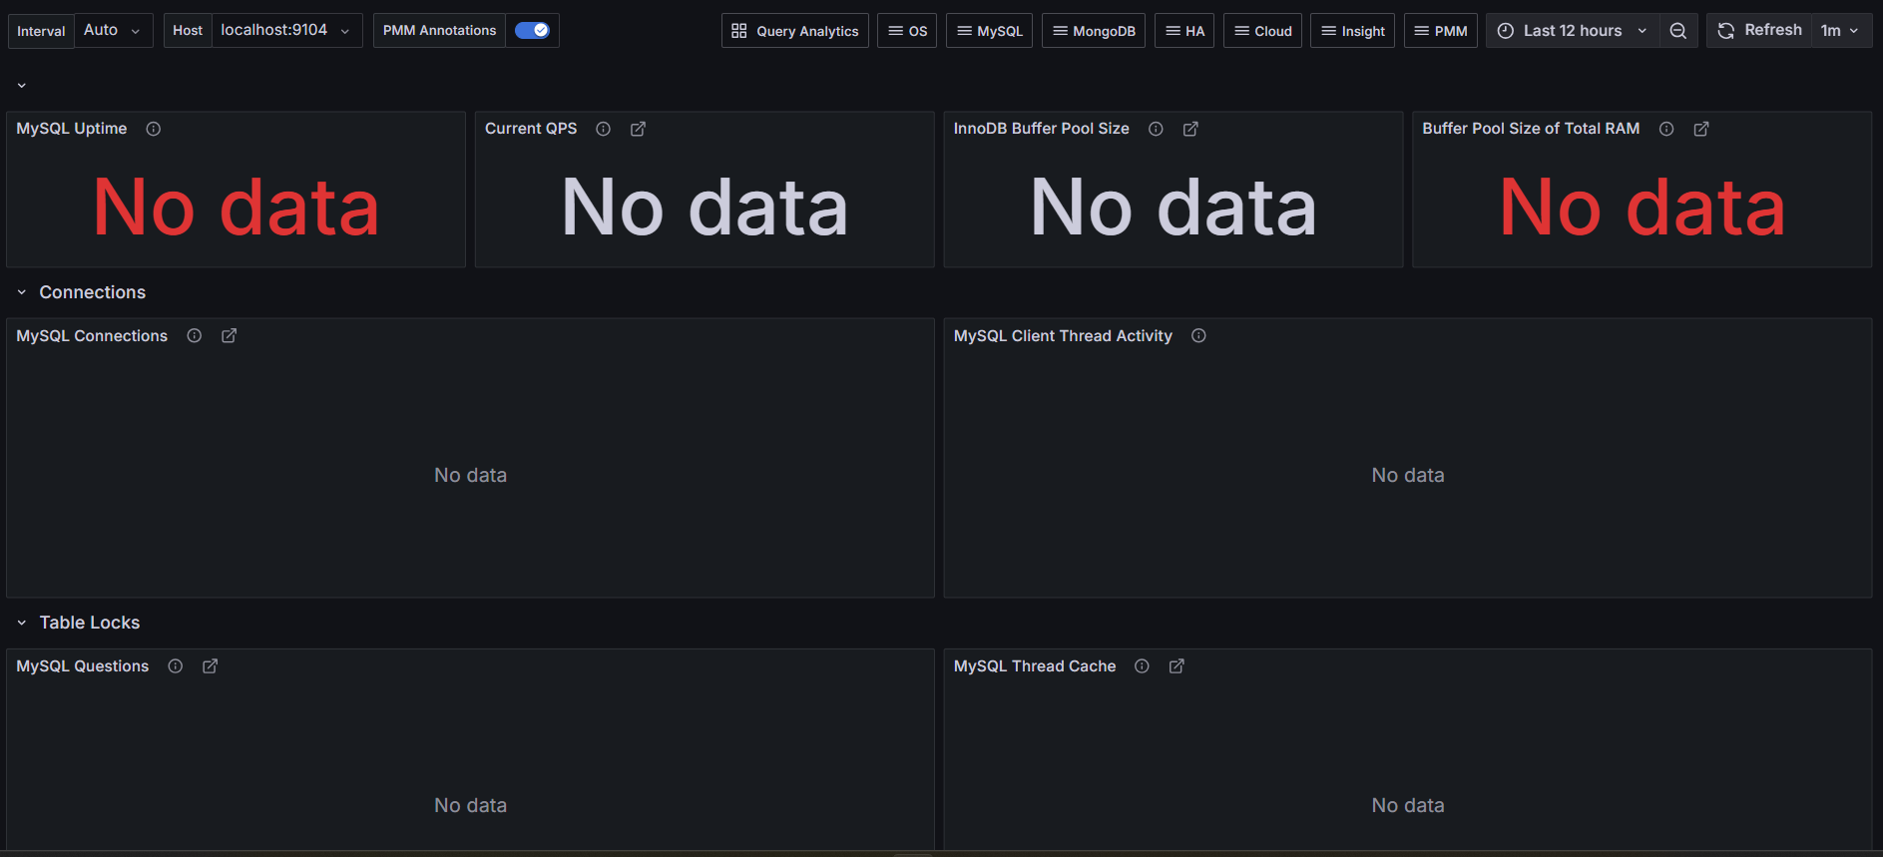This screenshot has height=857, width=1883.
Task: Show the Buffer Pool Size of Total RAM info icon
Action: [1666, 129]
